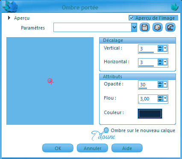Enable Ombre sur le nouveau calque
Screen dimensions: 182x159
point(106,130)
